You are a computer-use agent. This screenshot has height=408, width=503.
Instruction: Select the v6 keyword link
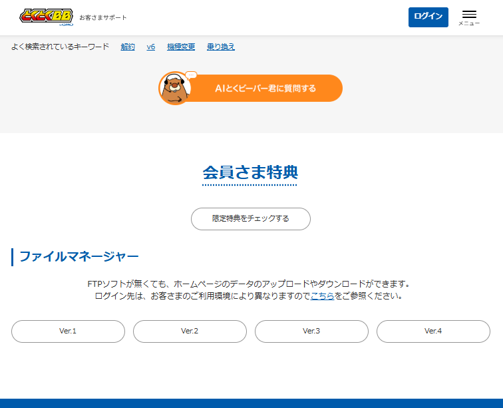(151, 47)
